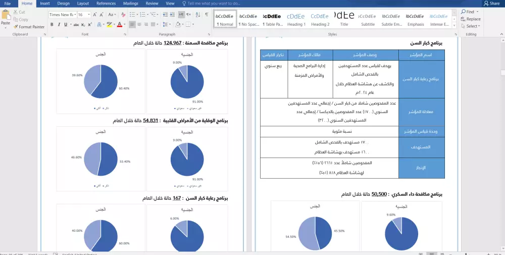Open the Find dropdown arrow

477,12
